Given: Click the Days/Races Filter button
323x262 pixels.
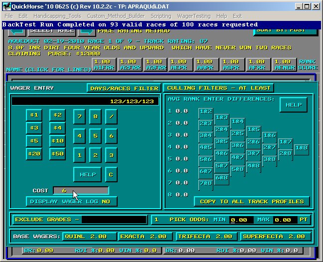Looking at the screenshot, I should [x=123, y=88].
